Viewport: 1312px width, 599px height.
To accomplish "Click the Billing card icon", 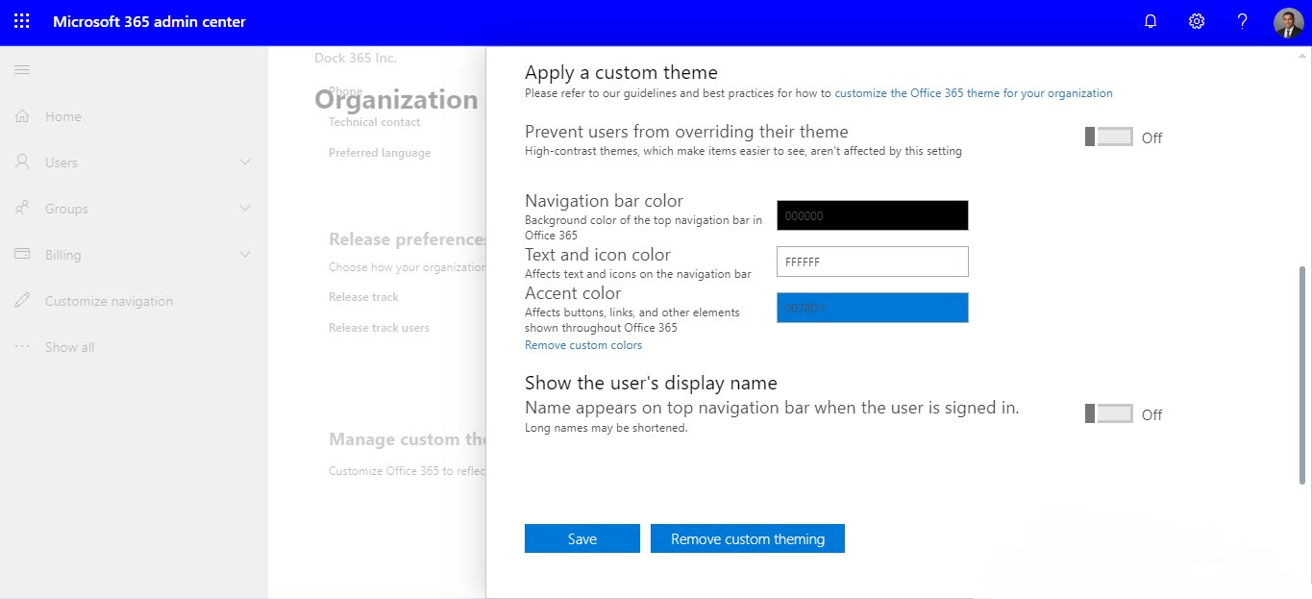I will [21, 254].
